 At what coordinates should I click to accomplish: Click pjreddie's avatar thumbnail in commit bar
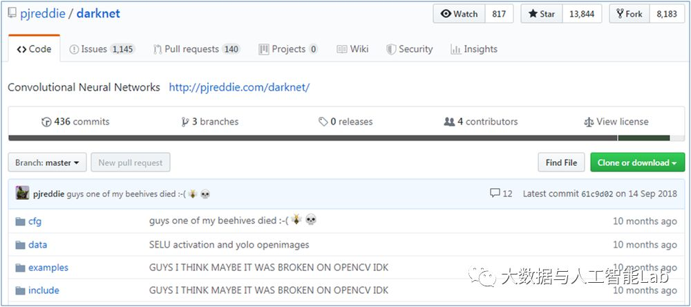click(x=23, y=193)
